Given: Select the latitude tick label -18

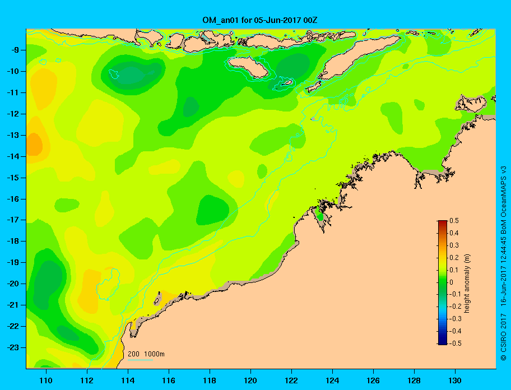Looking at the screenshot, I should (x=13, y=242).
